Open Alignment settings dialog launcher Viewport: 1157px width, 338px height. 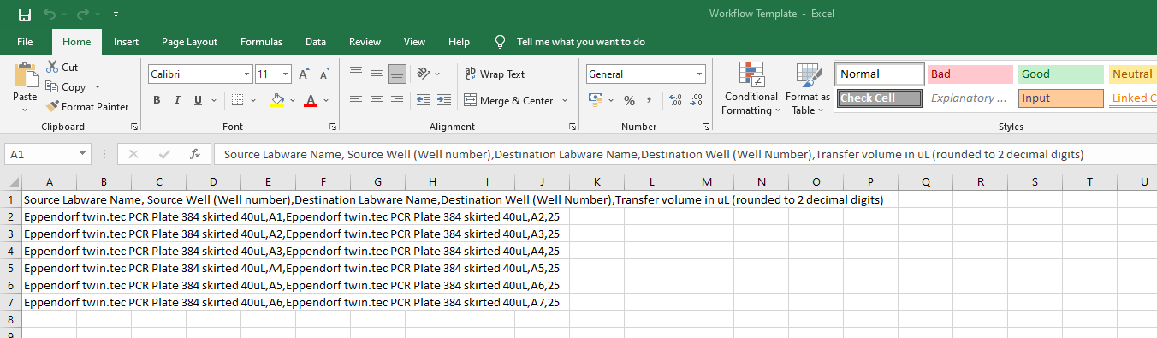(x=572, y=127)
